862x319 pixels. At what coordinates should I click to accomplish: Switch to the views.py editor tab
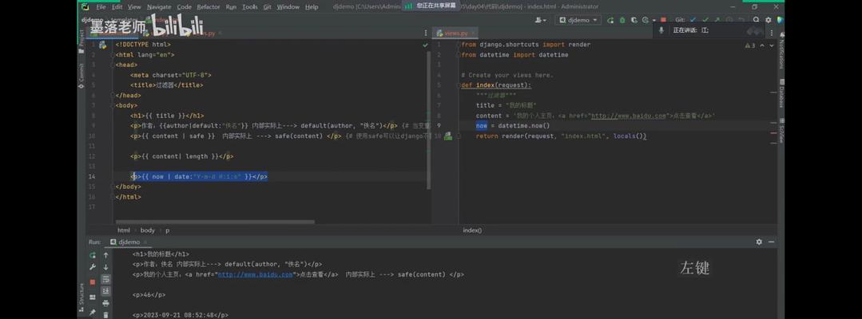click(455, 33)
